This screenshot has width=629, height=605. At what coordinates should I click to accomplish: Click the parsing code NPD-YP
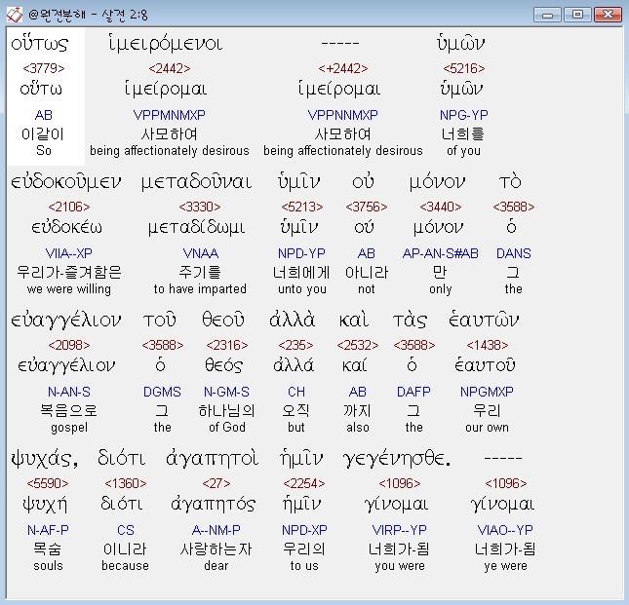pyautogui.click(x=301, y=253)
